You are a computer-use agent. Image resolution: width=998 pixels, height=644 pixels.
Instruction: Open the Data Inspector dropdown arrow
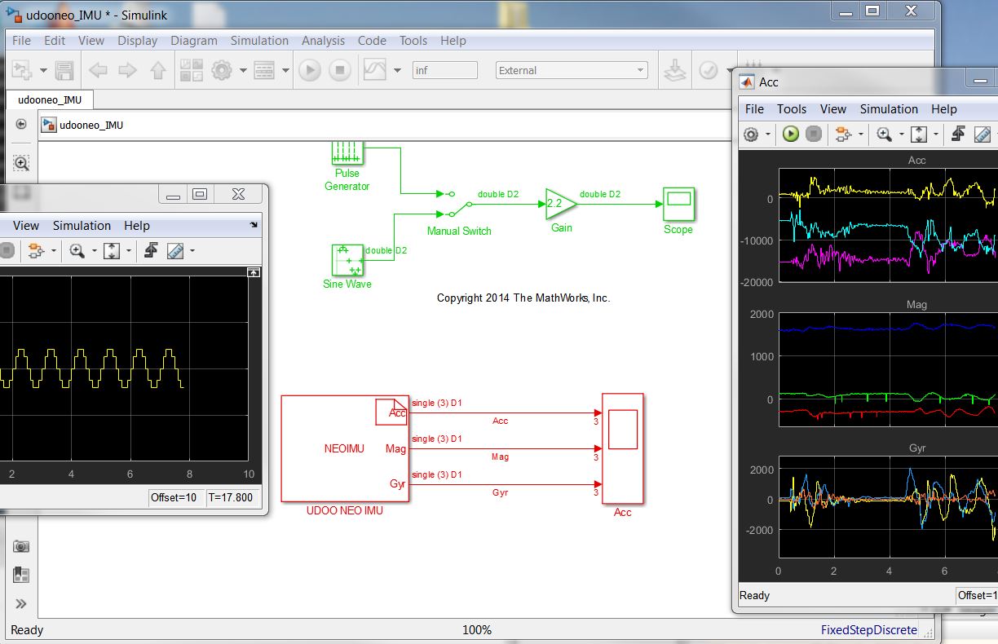click(397, 71)
